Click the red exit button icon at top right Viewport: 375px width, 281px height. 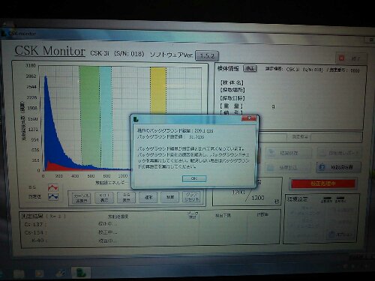[x=341, y=58]
